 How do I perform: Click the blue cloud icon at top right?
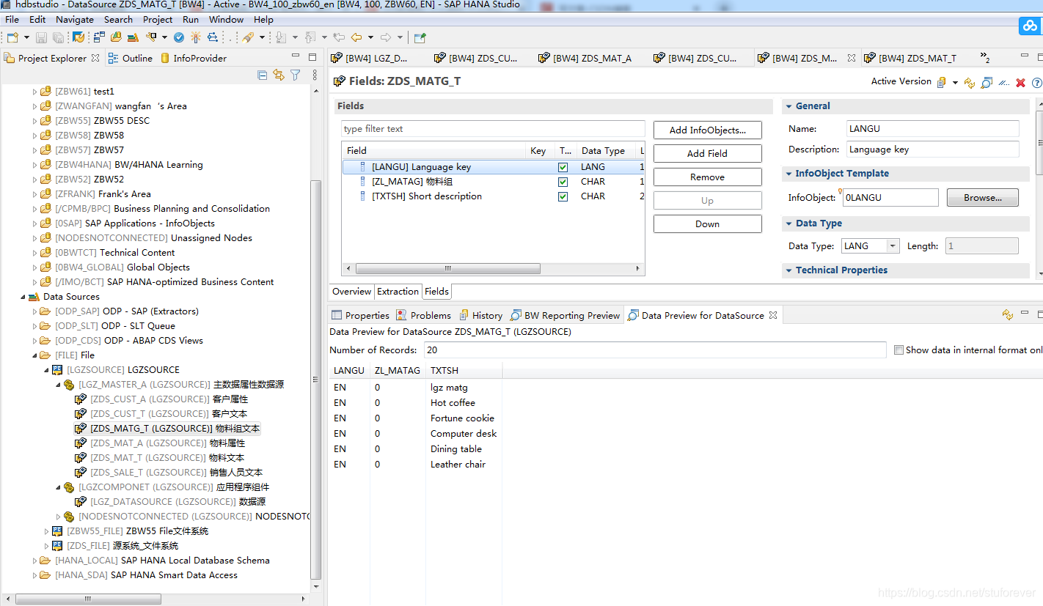point(1030,26)
